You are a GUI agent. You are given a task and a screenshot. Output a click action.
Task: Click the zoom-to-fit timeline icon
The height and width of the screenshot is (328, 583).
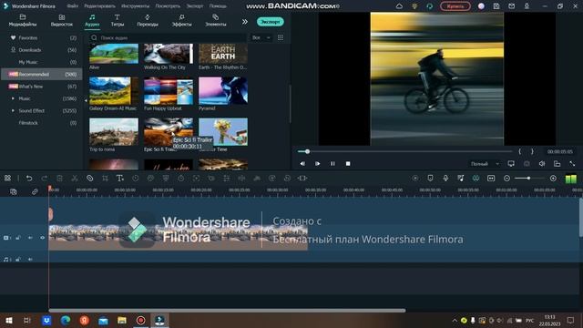(491, 179)
